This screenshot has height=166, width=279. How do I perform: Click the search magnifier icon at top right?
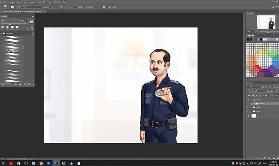click(x=273, y=7)
